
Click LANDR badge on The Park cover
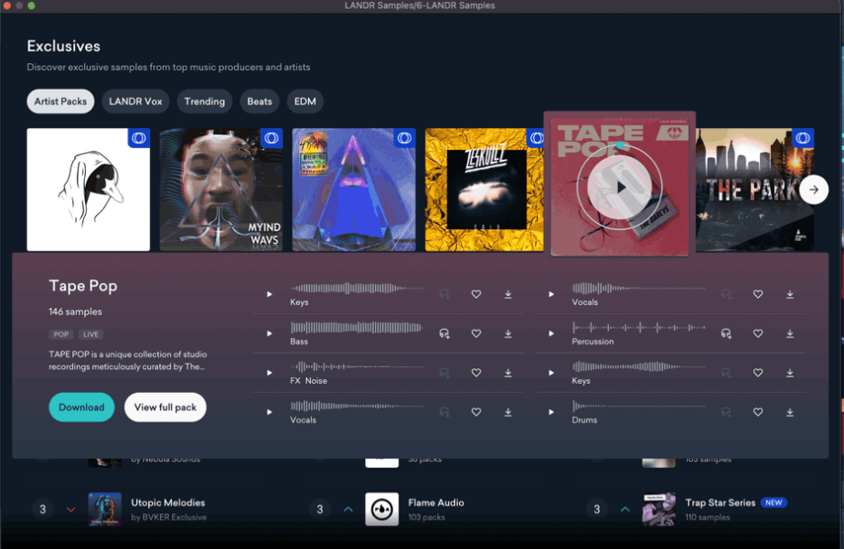click(803, 138)
